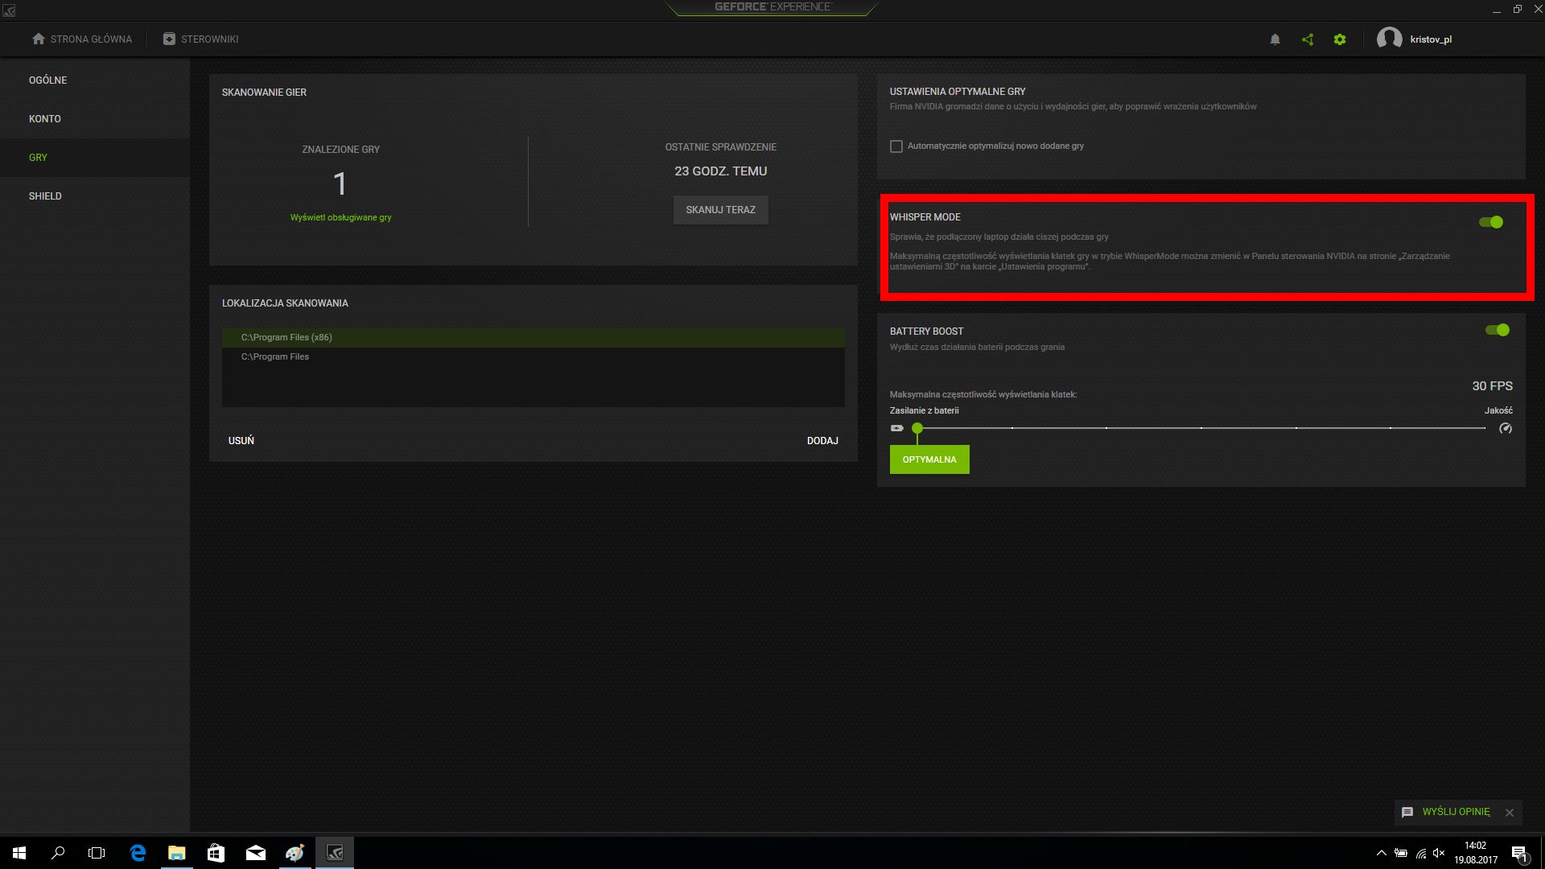Enable automatic optimization of newly added games
This screenshot has width=1545, height=869.
pyautogui.click(x=896, y=146)
